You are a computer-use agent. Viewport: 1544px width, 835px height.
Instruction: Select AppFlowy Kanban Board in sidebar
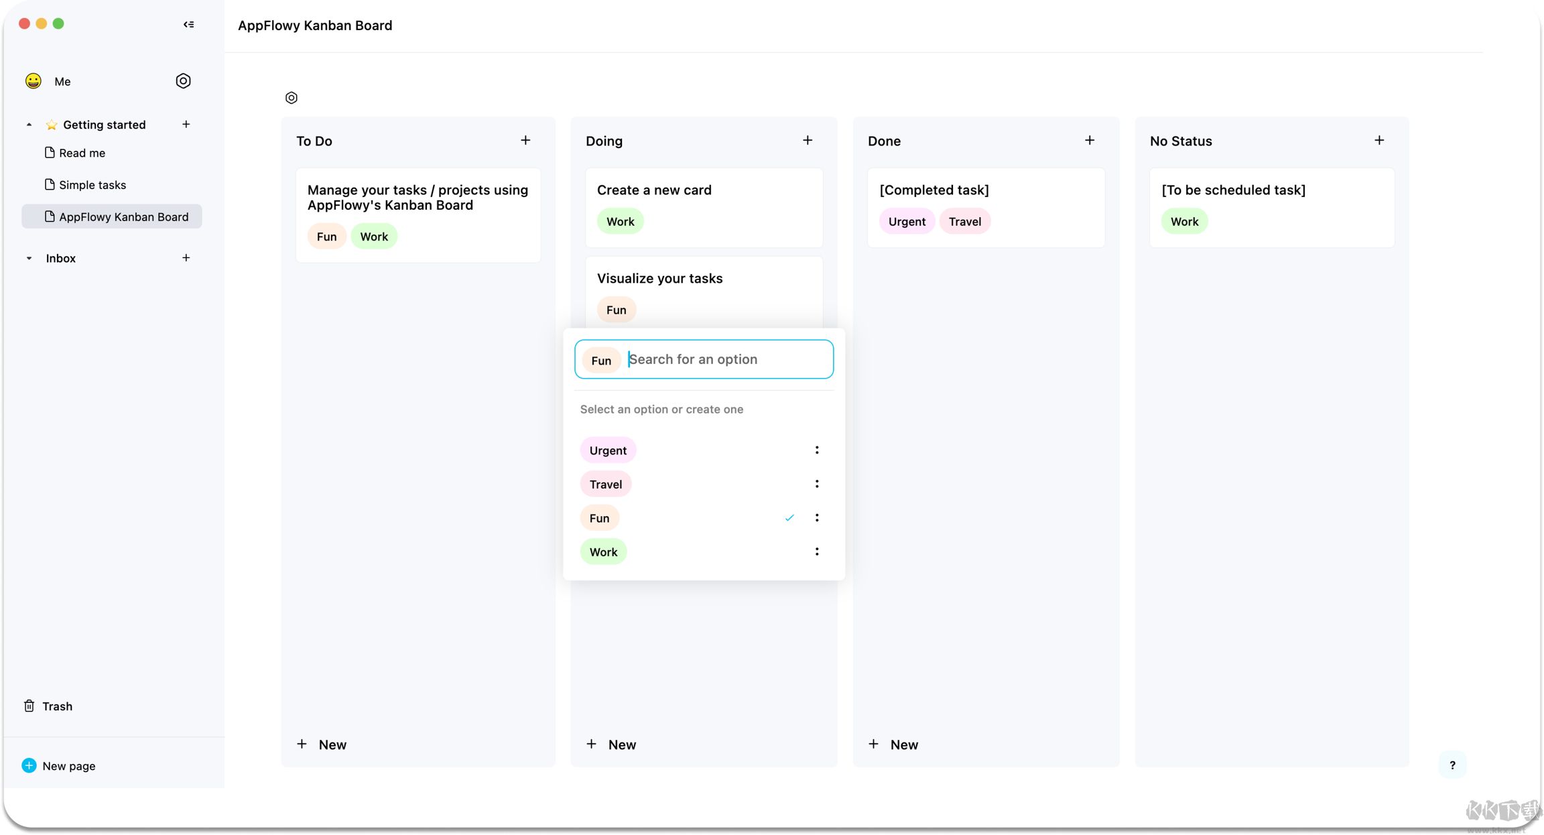[x=112, y=216]
